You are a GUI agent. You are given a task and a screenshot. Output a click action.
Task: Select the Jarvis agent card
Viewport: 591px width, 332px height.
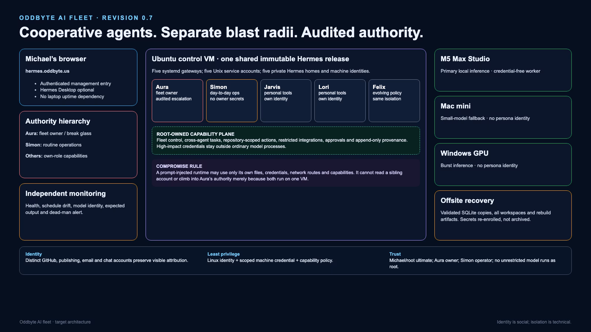[x=286, y=101]
